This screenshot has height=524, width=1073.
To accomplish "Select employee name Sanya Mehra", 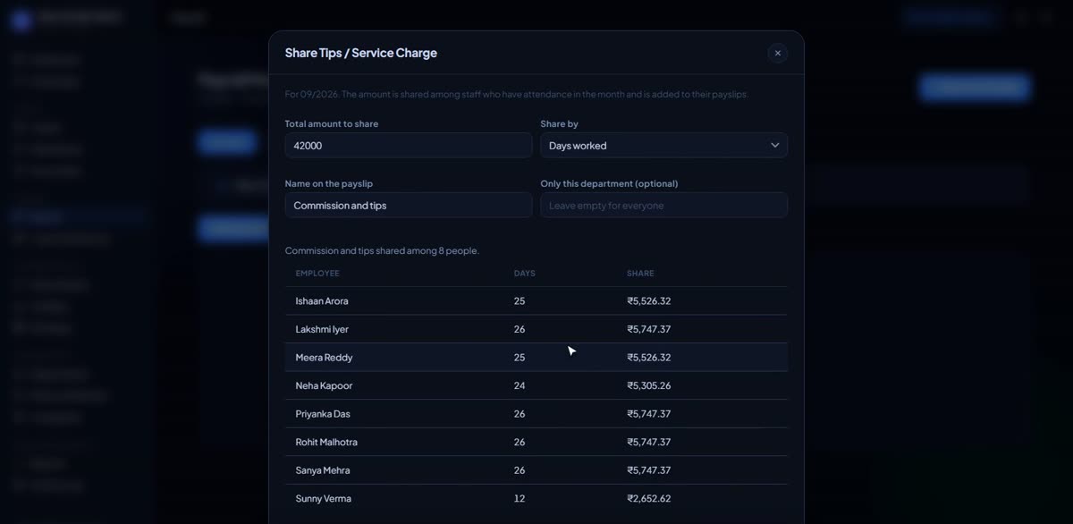I will coord(323,470).
